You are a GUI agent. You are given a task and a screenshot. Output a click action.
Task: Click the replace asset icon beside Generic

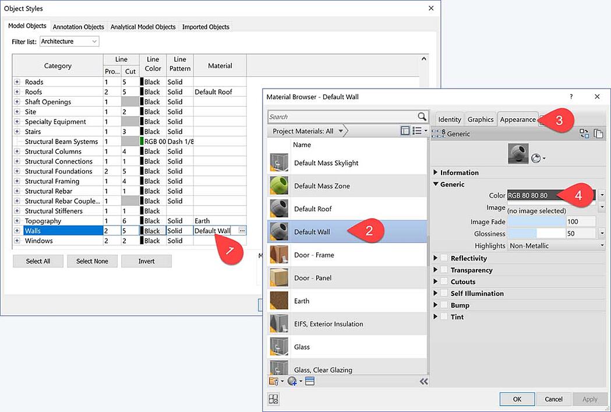[584, 134]
